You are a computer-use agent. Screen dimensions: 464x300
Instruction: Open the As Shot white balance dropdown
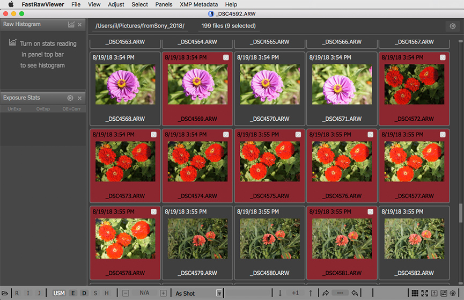tap(219, 293)
